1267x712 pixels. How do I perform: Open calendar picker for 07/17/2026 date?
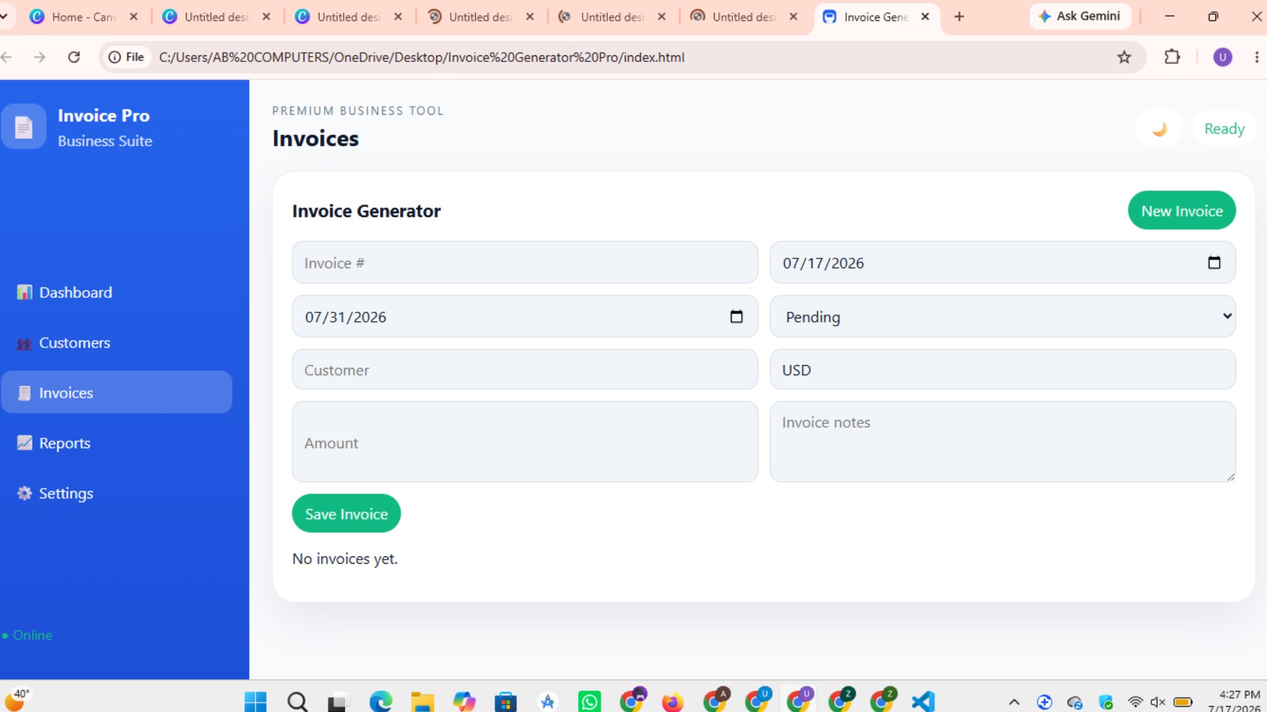click(x=1214, y=262)
